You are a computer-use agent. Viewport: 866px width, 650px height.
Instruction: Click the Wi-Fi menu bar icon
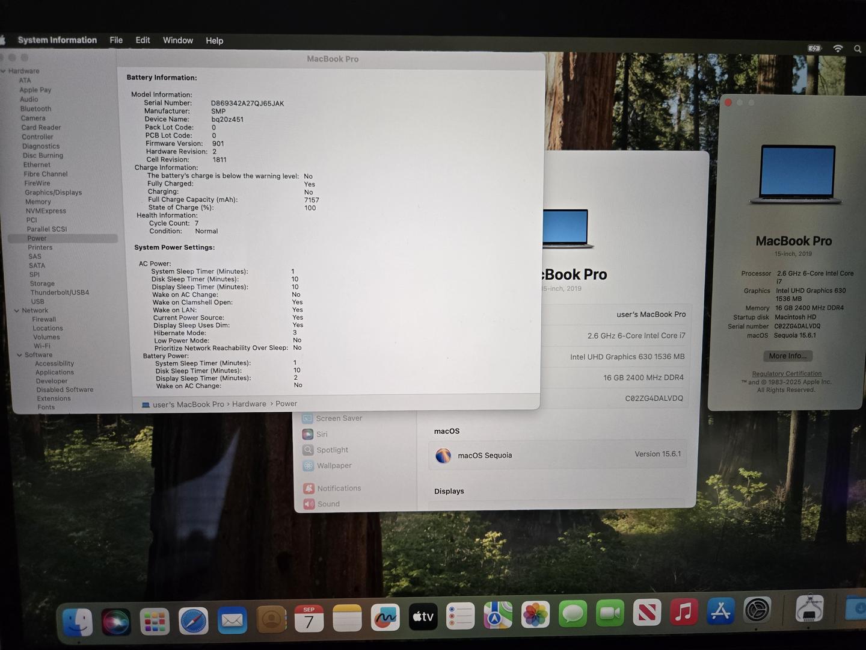point(838,49)
